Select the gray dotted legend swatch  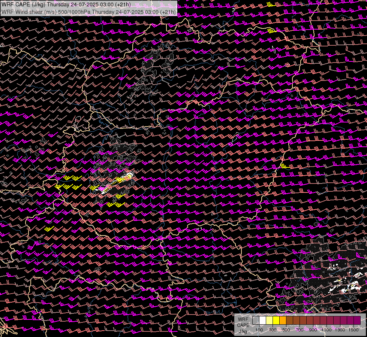click(x=256, y=320)
